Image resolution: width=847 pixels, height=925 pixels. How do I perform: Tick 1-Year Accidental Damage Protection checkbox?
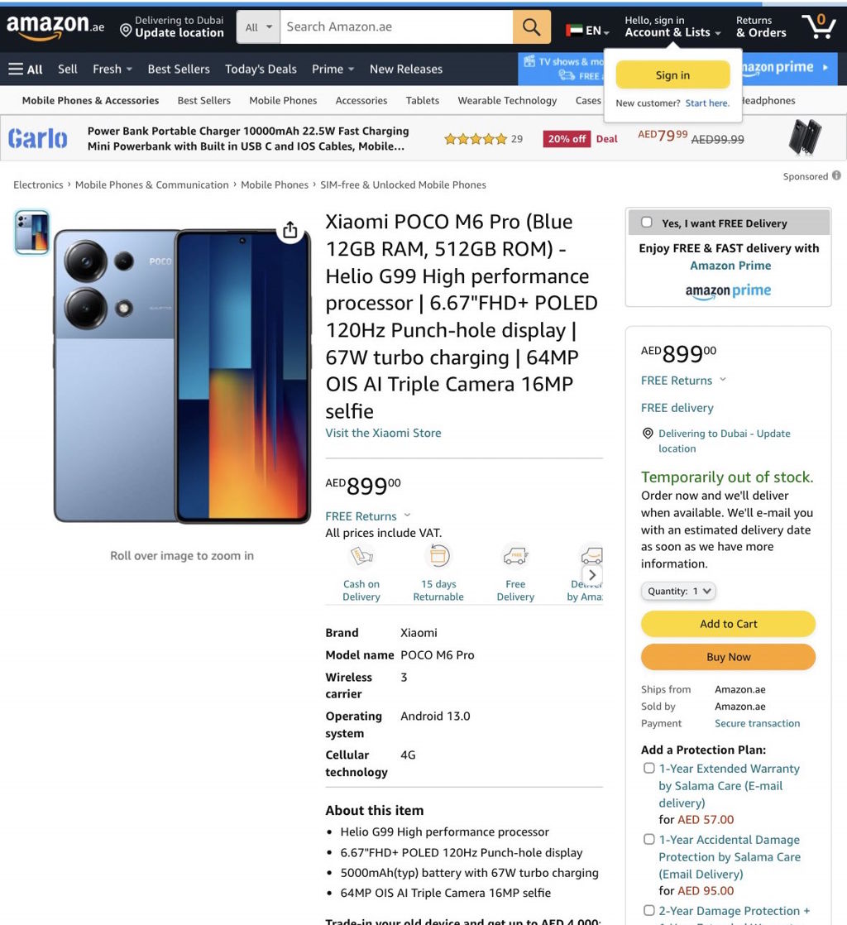[648, 839]
